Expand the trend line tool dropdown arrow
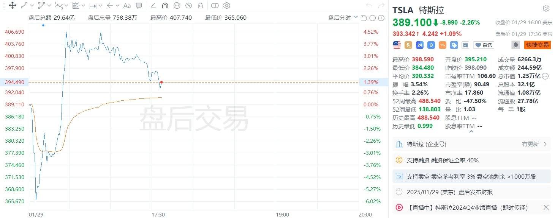 click(x=32, y=6)
